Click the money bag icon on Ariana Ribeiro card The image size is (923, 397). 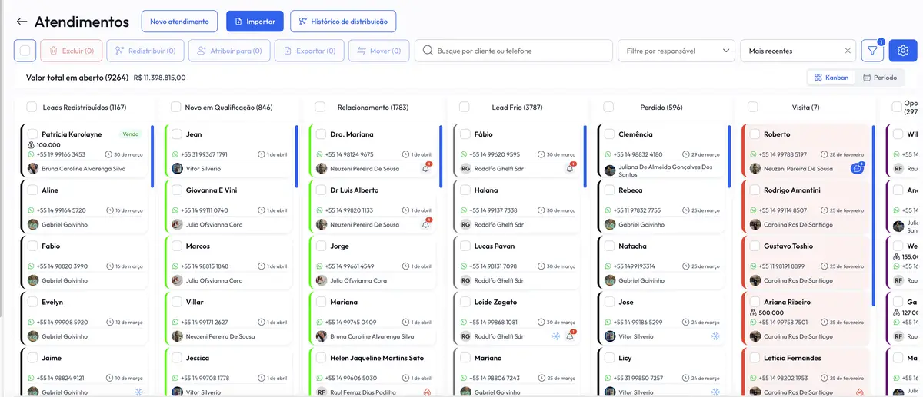click(754, 313)
